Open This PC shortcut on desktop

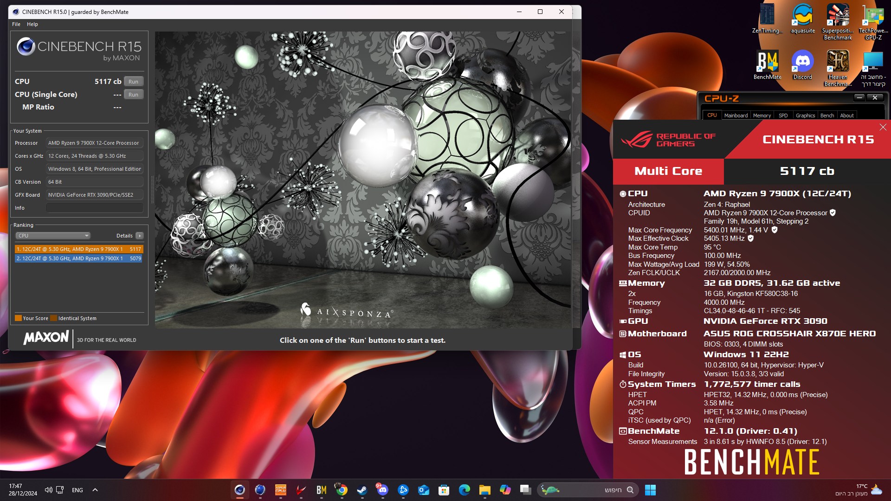(873, 68)
